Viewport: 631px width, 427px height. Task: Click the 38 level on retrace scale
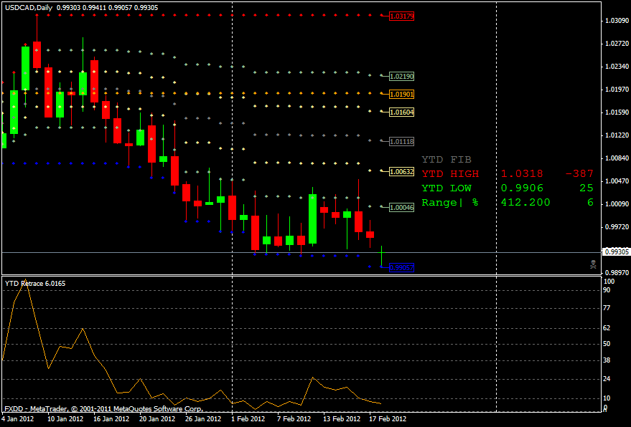coord(607,360)
